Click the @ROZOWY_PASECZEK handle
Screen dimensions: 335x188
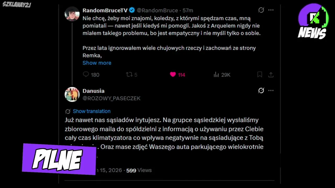pyautogui.click(x=111, y=98)
